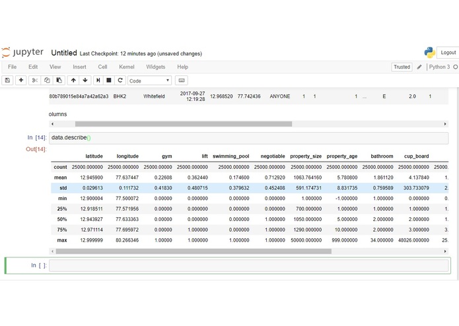Screen dimensions: 459x326
Task: Click the Logout button
Action: (x=448, y=53)
